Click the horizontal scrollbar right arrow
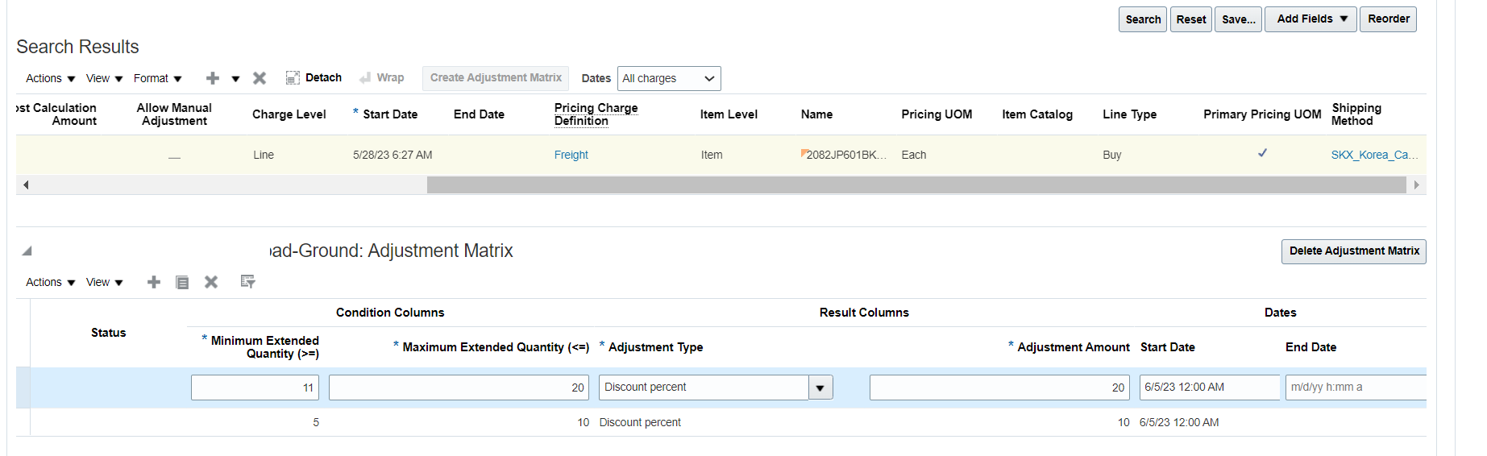Screen dimensions: 1487x456 pos(1416,185)
